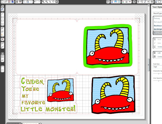
Task: Select the Knife tool
Action: tap(2, 47)
